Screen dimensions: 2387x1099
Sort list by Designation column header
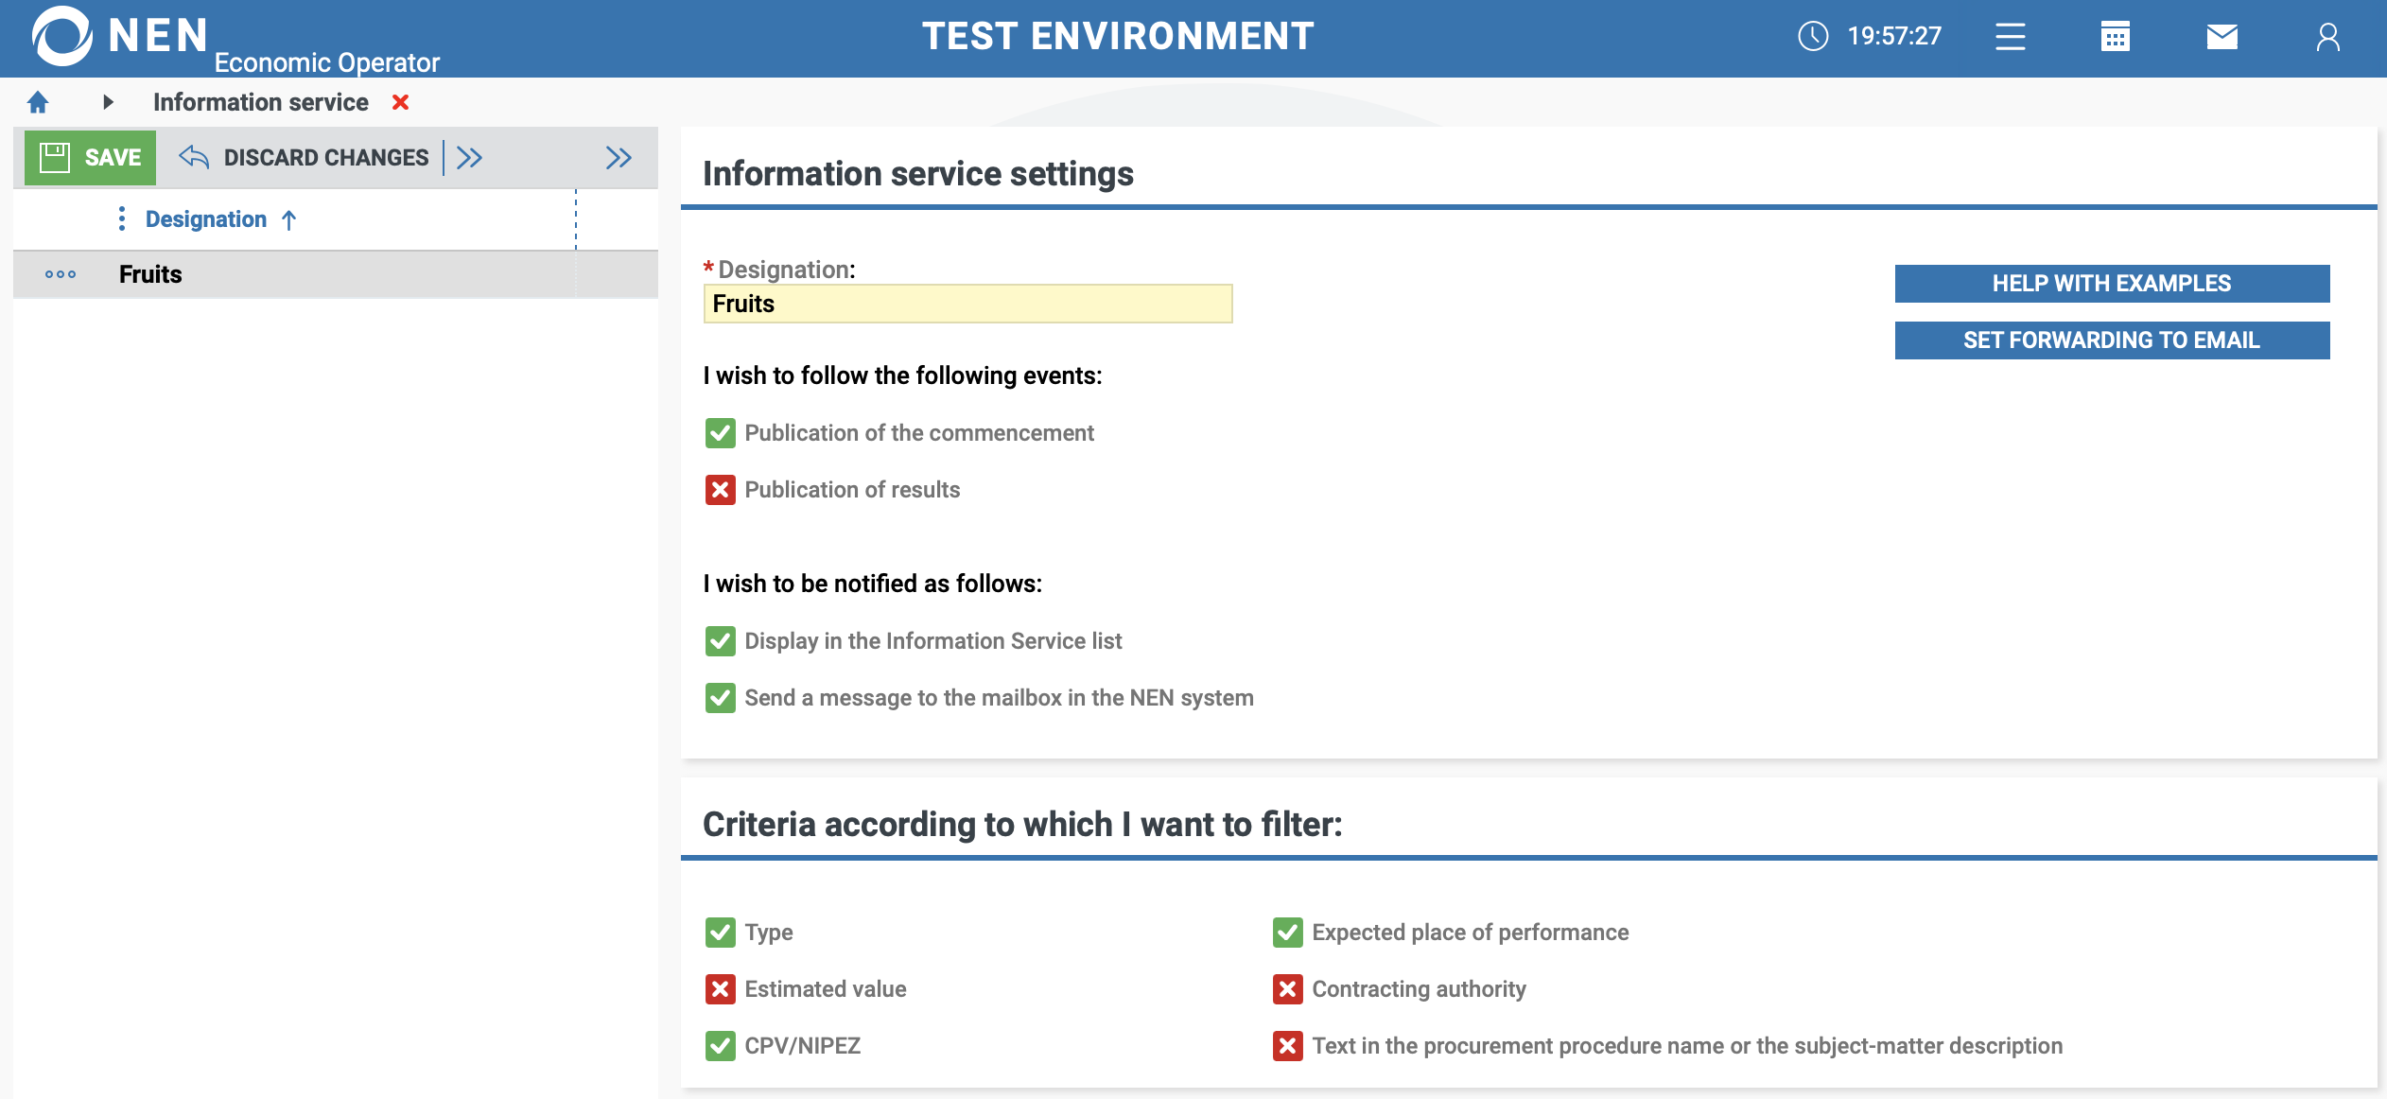[206, 219]
